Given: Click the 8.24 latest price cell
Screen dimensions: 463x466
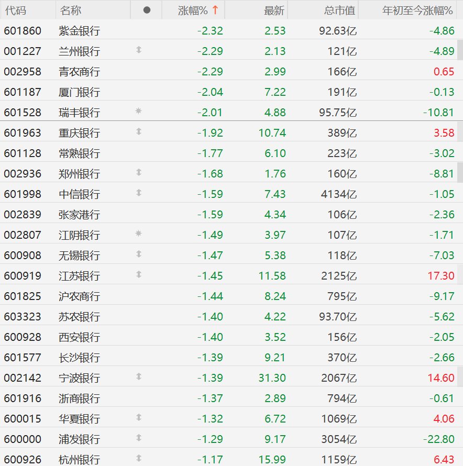Looking at the screenshot, I should [x=275, y=296].
